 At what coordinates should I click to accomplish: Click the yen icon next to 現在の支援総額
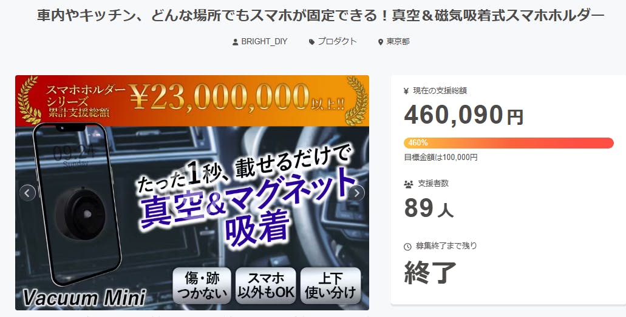[x=406, y=91]
